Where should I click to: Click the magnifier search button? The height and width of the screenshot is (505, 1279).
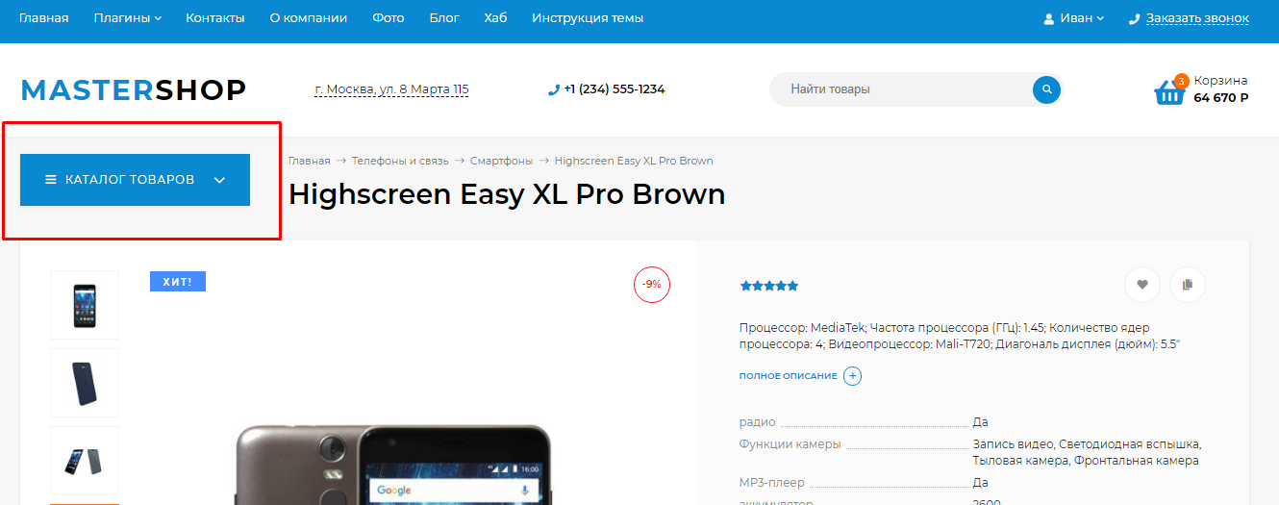click(1045, 89)
